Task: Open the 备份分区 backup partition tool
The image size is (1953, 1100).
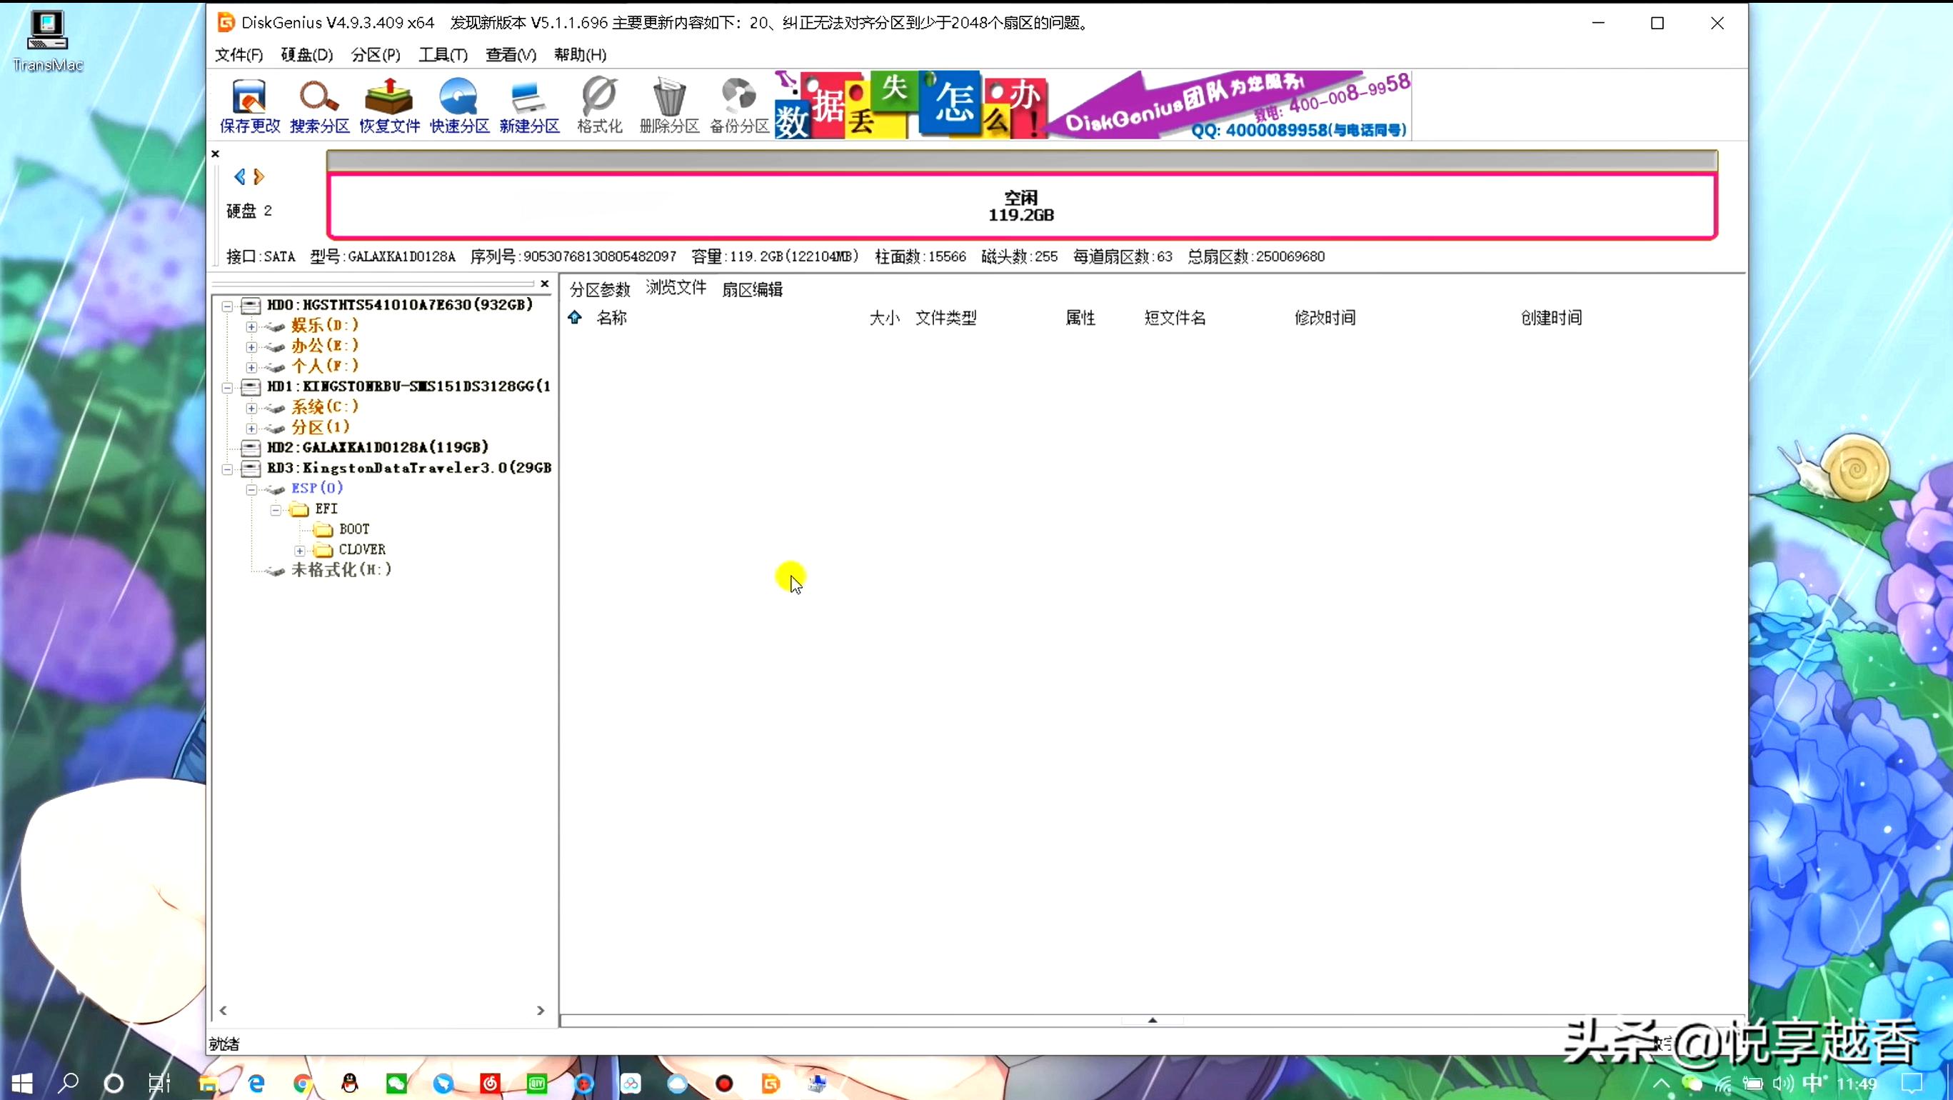Action: click(x=739, y=105)
